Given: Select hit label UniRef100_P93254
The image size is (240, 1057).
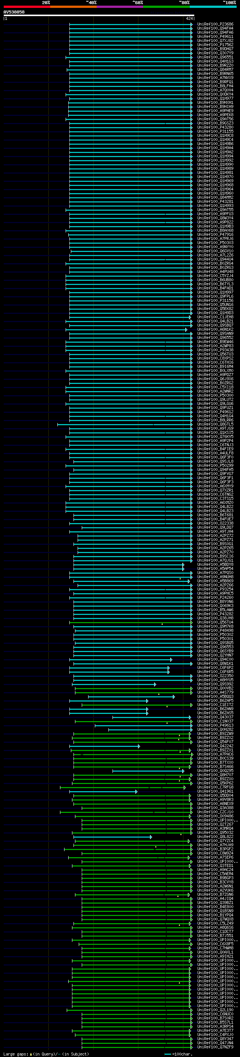Looking at the screenshot, I should tap(215, 589).
